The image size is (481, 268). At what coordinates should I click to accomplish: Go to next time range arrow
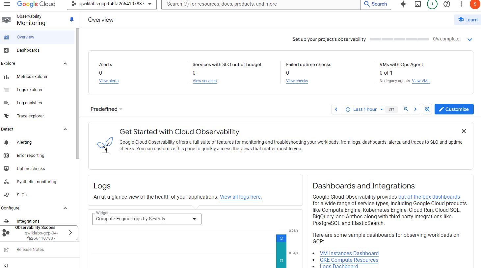tap(415, 110)
